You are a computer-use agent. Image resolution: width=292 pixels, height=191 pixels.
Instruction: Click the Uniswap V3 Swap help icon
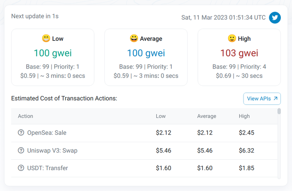(21, 150)
